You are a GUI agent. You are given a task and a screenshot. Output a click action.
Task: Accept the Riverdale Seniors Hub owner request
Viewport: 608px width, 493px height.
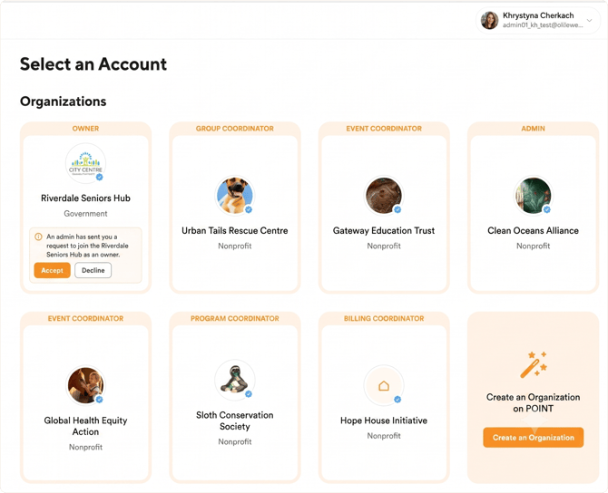click(53, 270)
